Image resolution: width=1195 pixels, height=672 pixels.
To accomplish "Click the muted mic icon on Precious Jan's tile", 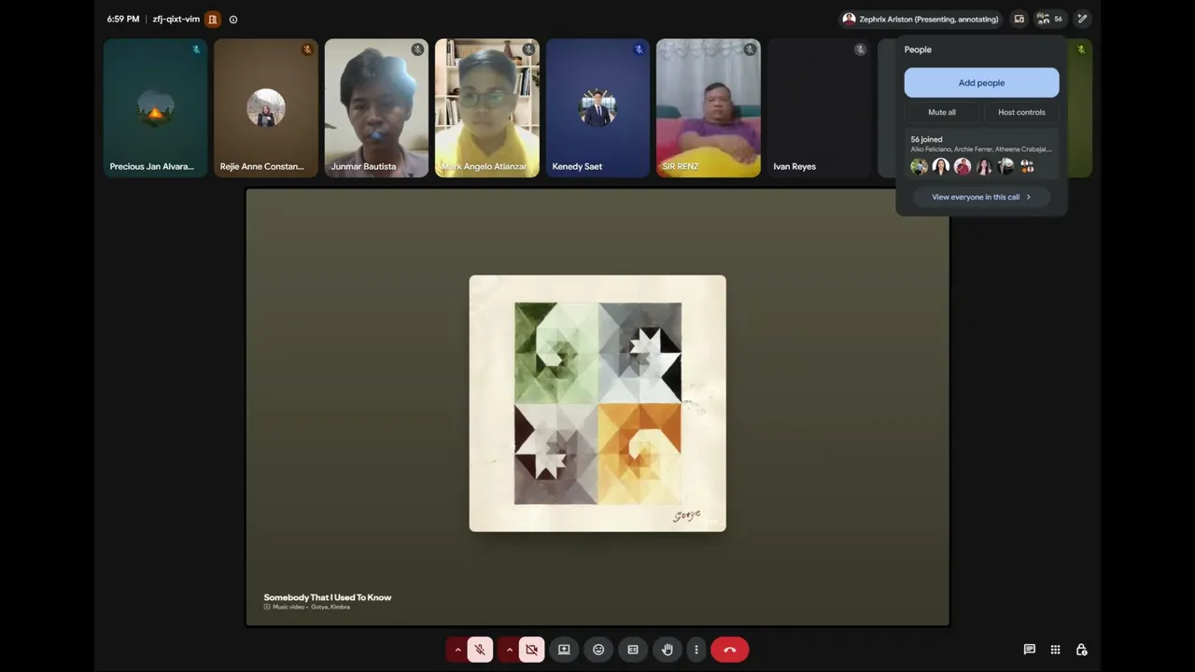I will pos(196,49).
